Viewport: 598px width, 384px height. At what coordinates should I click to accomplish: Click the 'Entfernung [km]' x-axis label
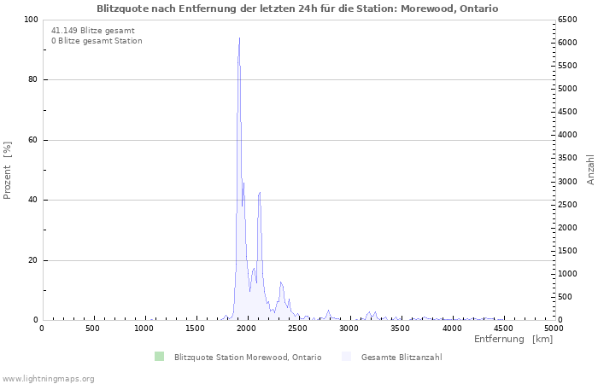513,340
